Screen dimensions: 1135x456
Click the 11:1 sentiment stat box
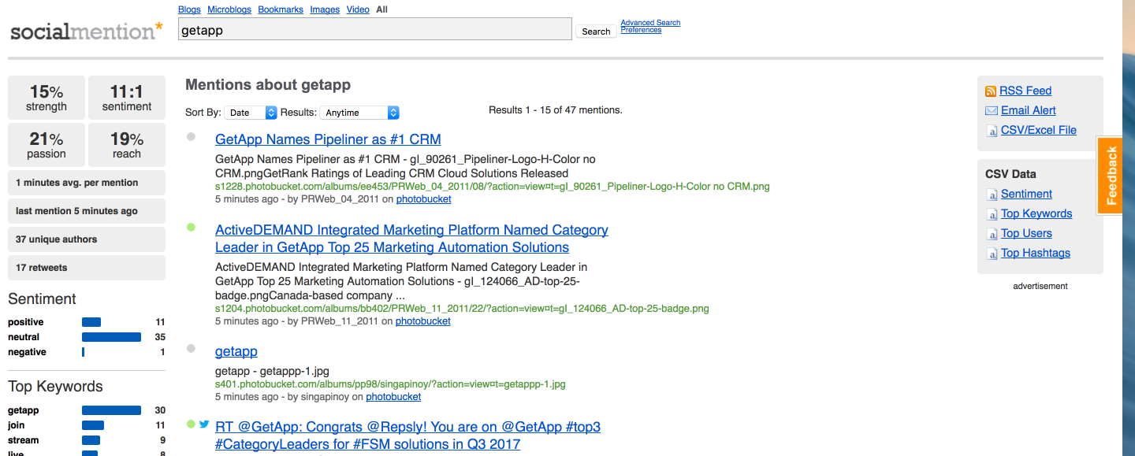coord(127,98)
